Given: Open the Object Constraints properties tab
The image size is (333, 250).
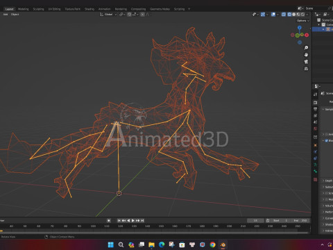Looking at the screenshot, I should (x=315, y=158).
